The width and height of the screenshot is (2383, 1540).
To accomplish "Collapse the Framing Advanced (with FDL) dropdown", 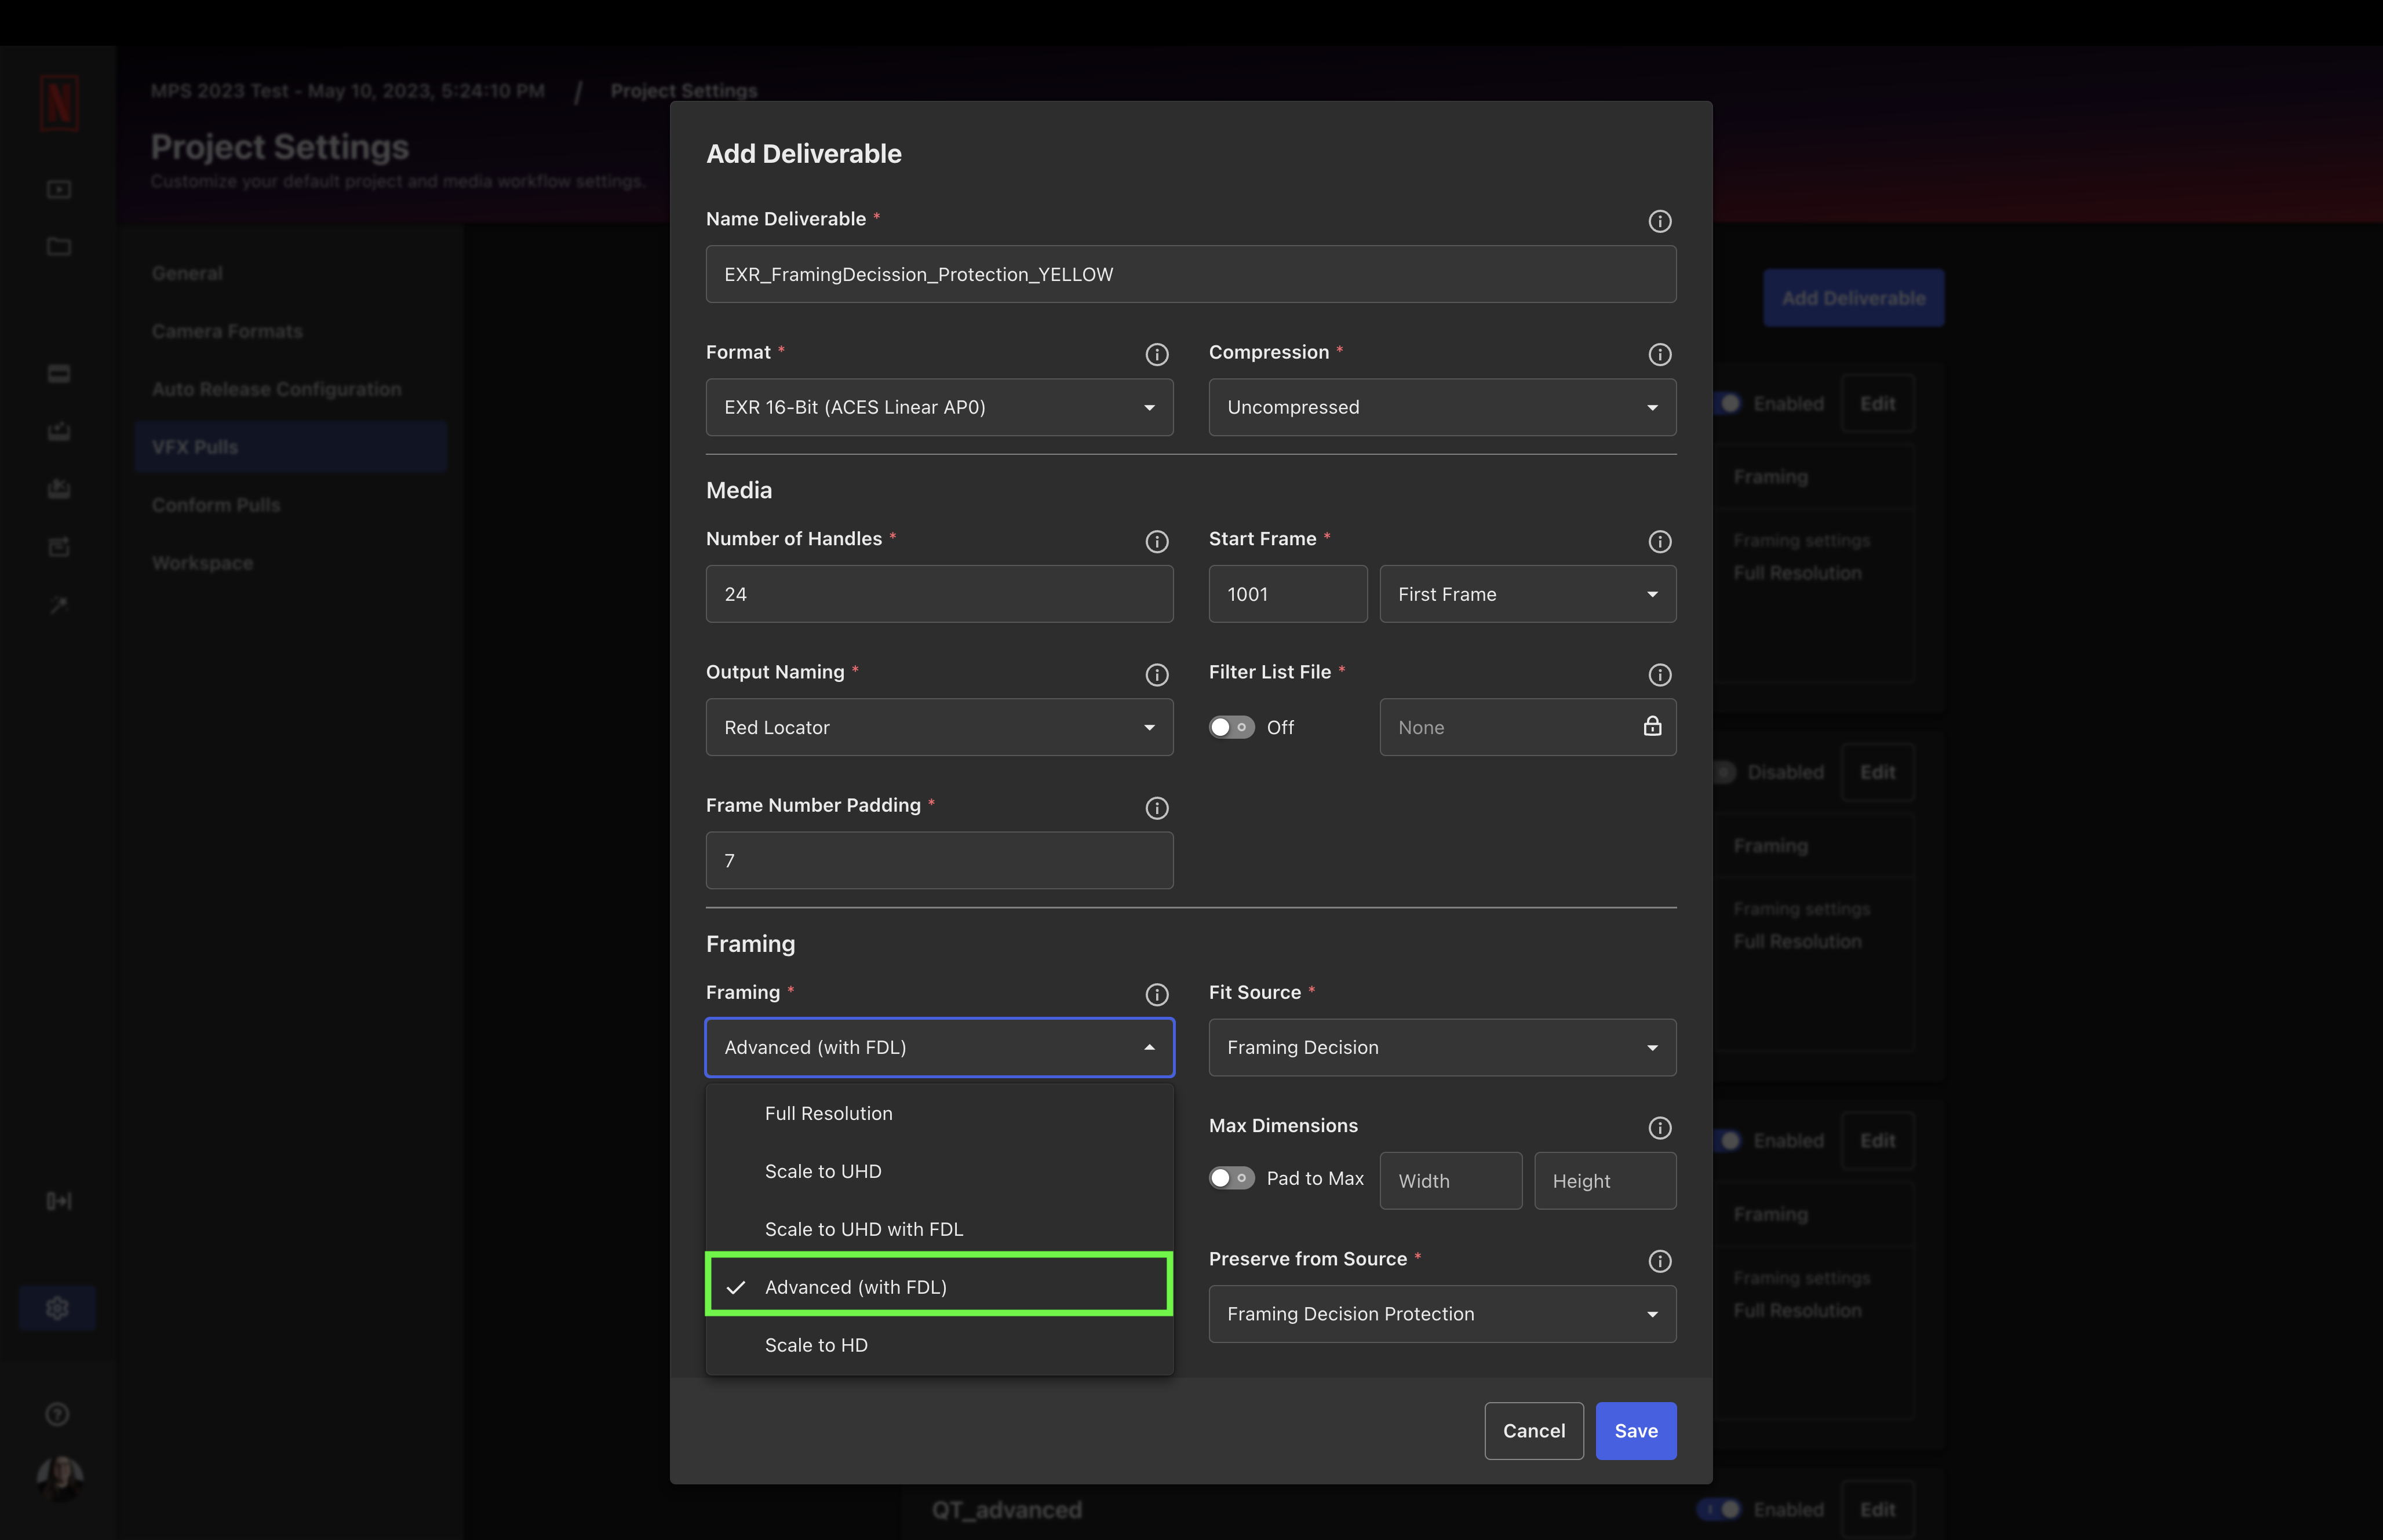I will click(939, 1047).
